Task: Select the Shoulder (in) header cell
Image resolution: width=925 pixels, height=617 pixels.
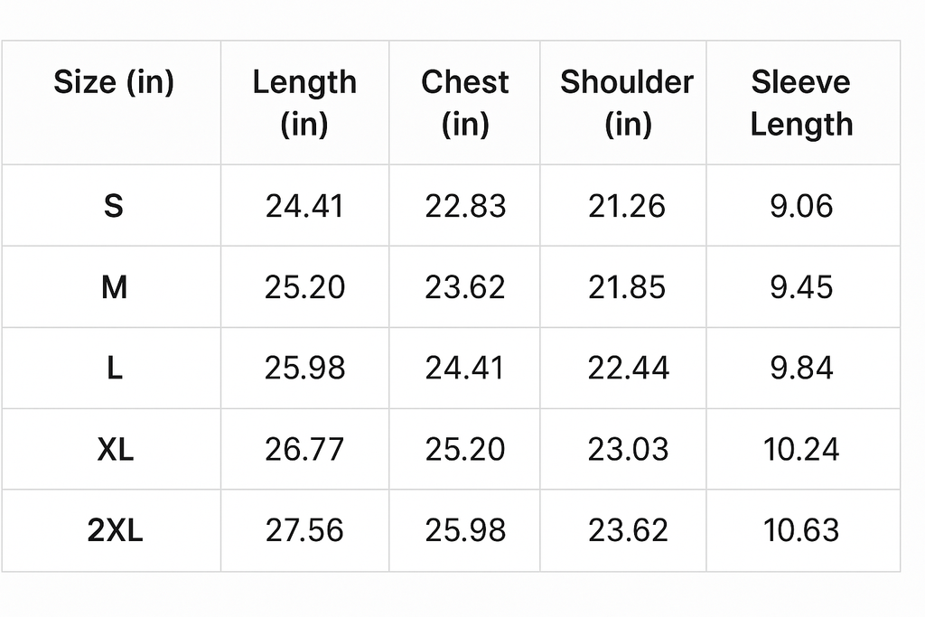Action: point(627,103)
